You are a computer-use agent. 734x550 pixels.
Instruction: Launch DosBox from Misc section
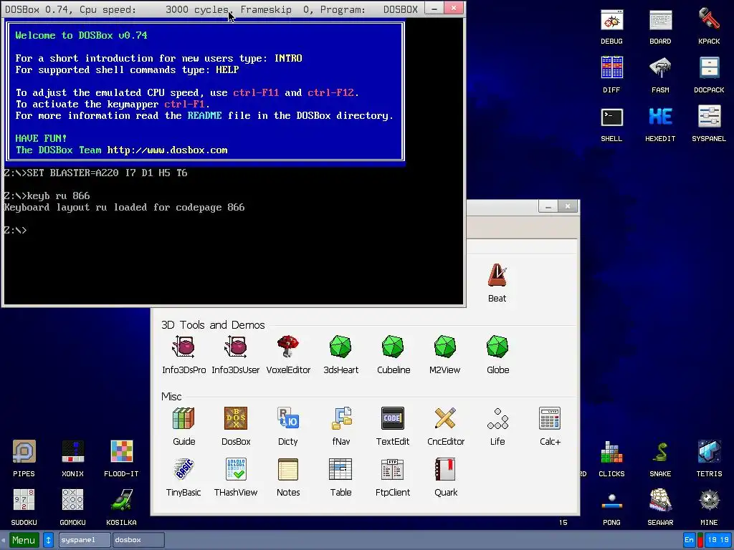(236, 426)
